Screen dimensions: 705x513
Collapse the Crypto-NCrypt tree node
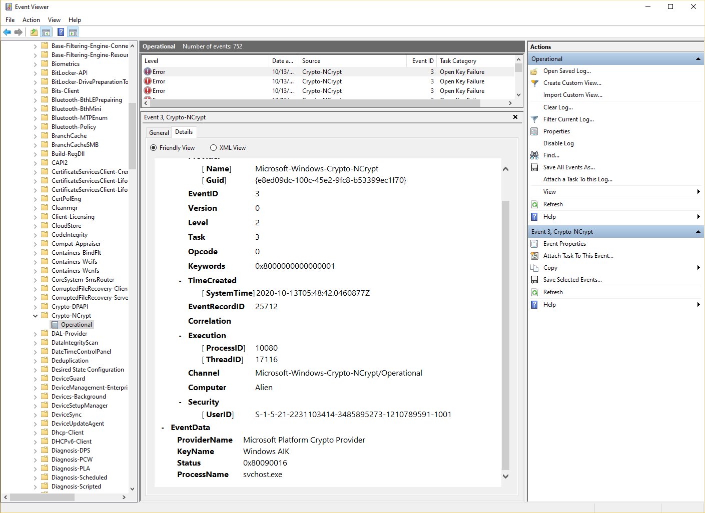click(x=35, y=315)
